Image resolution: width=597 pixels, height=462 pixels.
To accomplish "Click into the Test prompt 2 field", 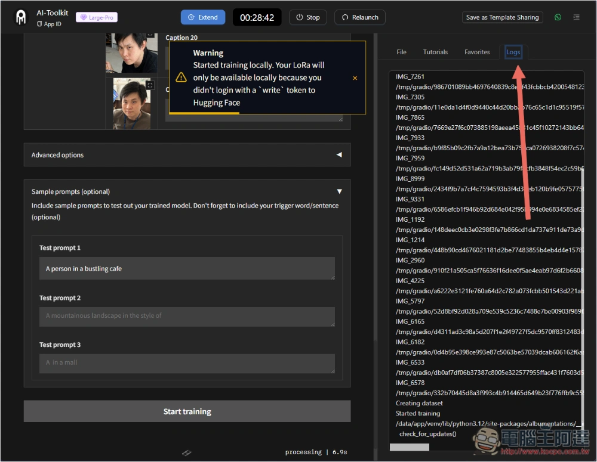I will coord(187,317).
